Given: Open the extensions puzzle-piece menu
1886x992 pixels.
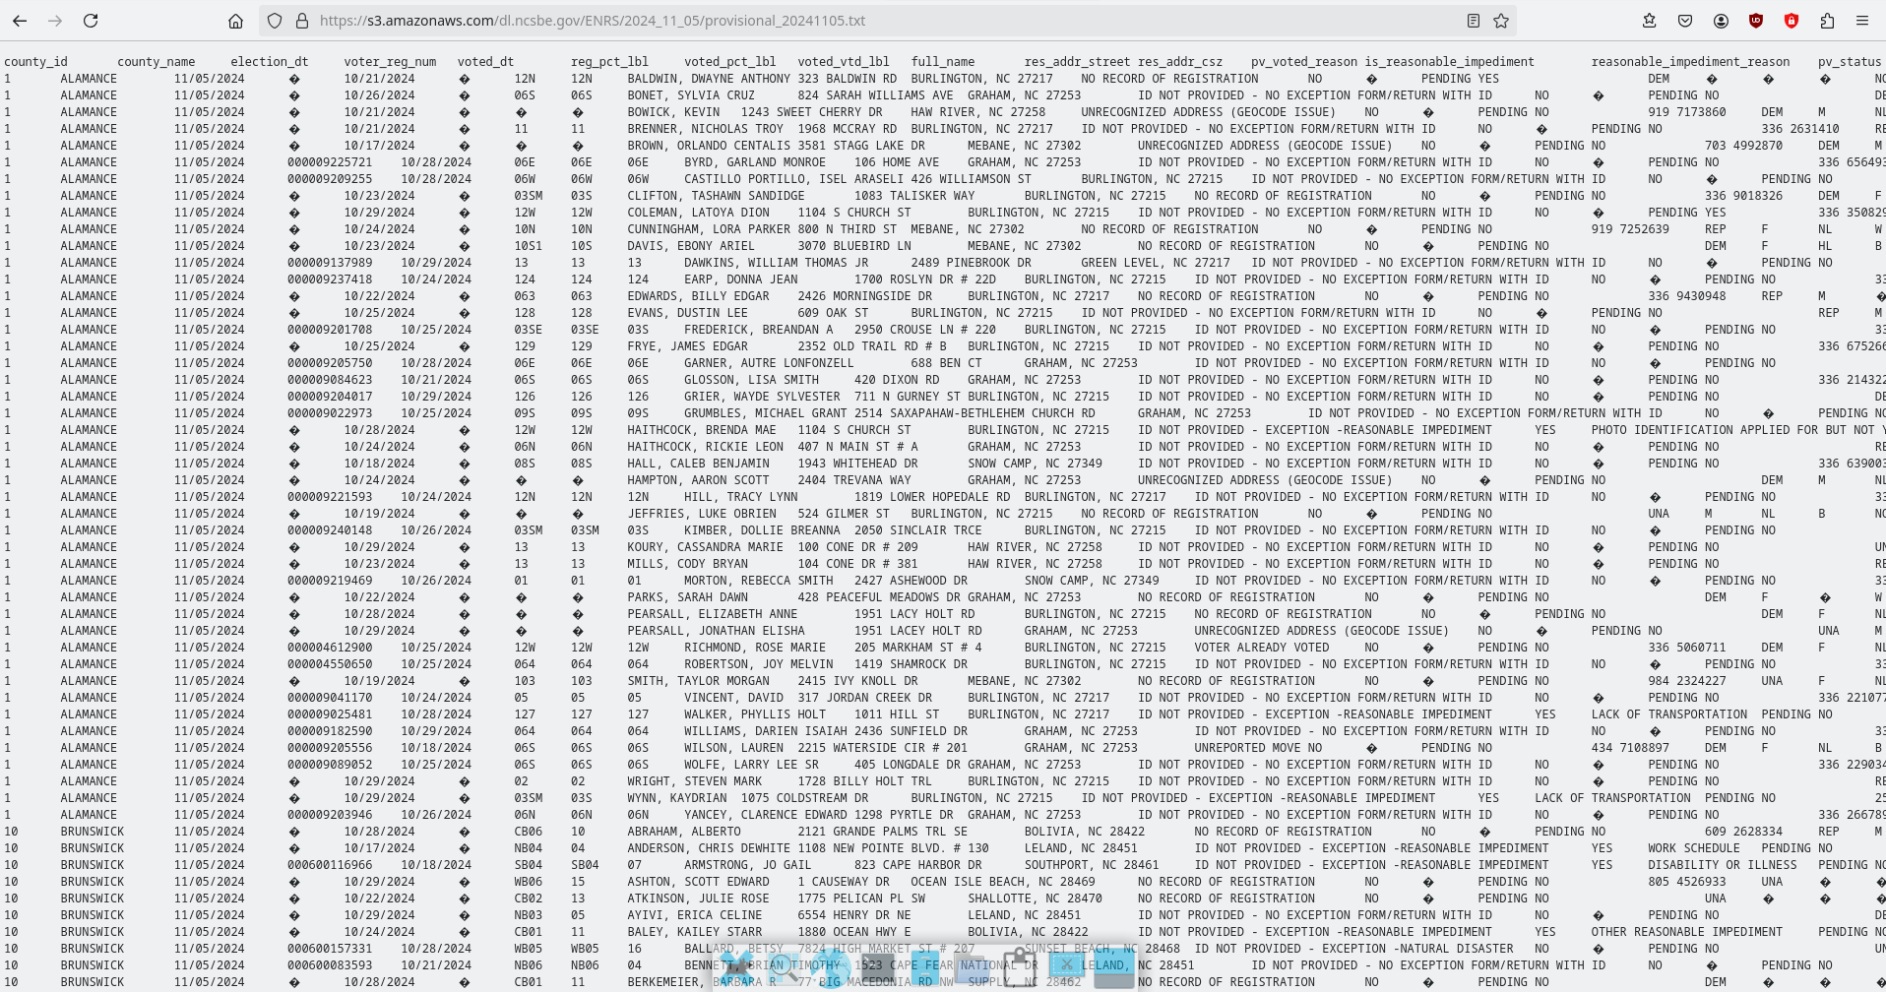Looking at the screenshot, I should click(x=1827, y=21).
